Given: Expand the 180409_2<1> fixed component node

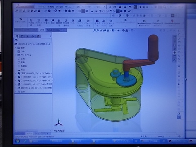Looking at the screenshot, I should [x=16, y=73].
